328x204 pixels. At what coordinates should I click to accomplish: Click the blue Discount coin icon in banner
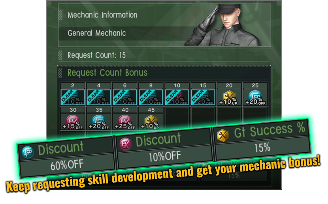click(28, 152)
